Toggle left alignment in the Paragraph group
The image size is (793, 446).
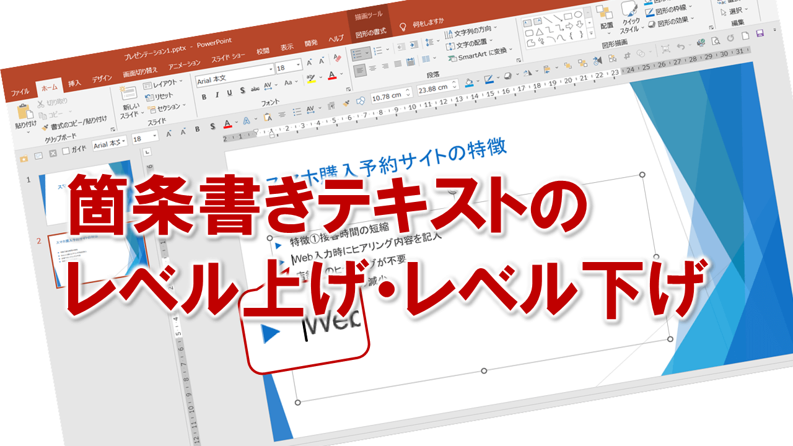click(360, 69)
